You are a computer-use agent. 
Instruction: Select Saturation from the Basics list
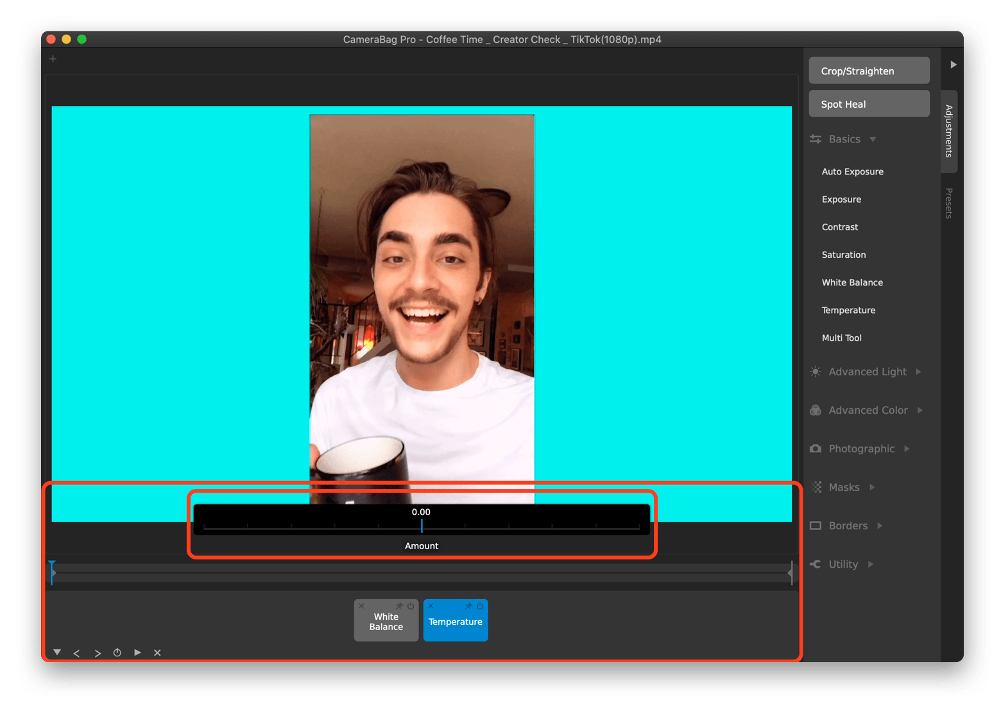844,255
